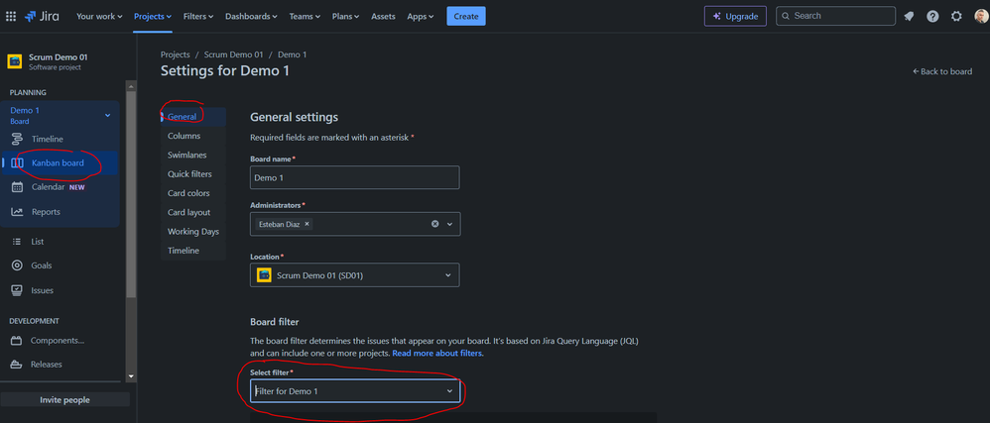Open Read more about filters link

[x=436, y=353]
